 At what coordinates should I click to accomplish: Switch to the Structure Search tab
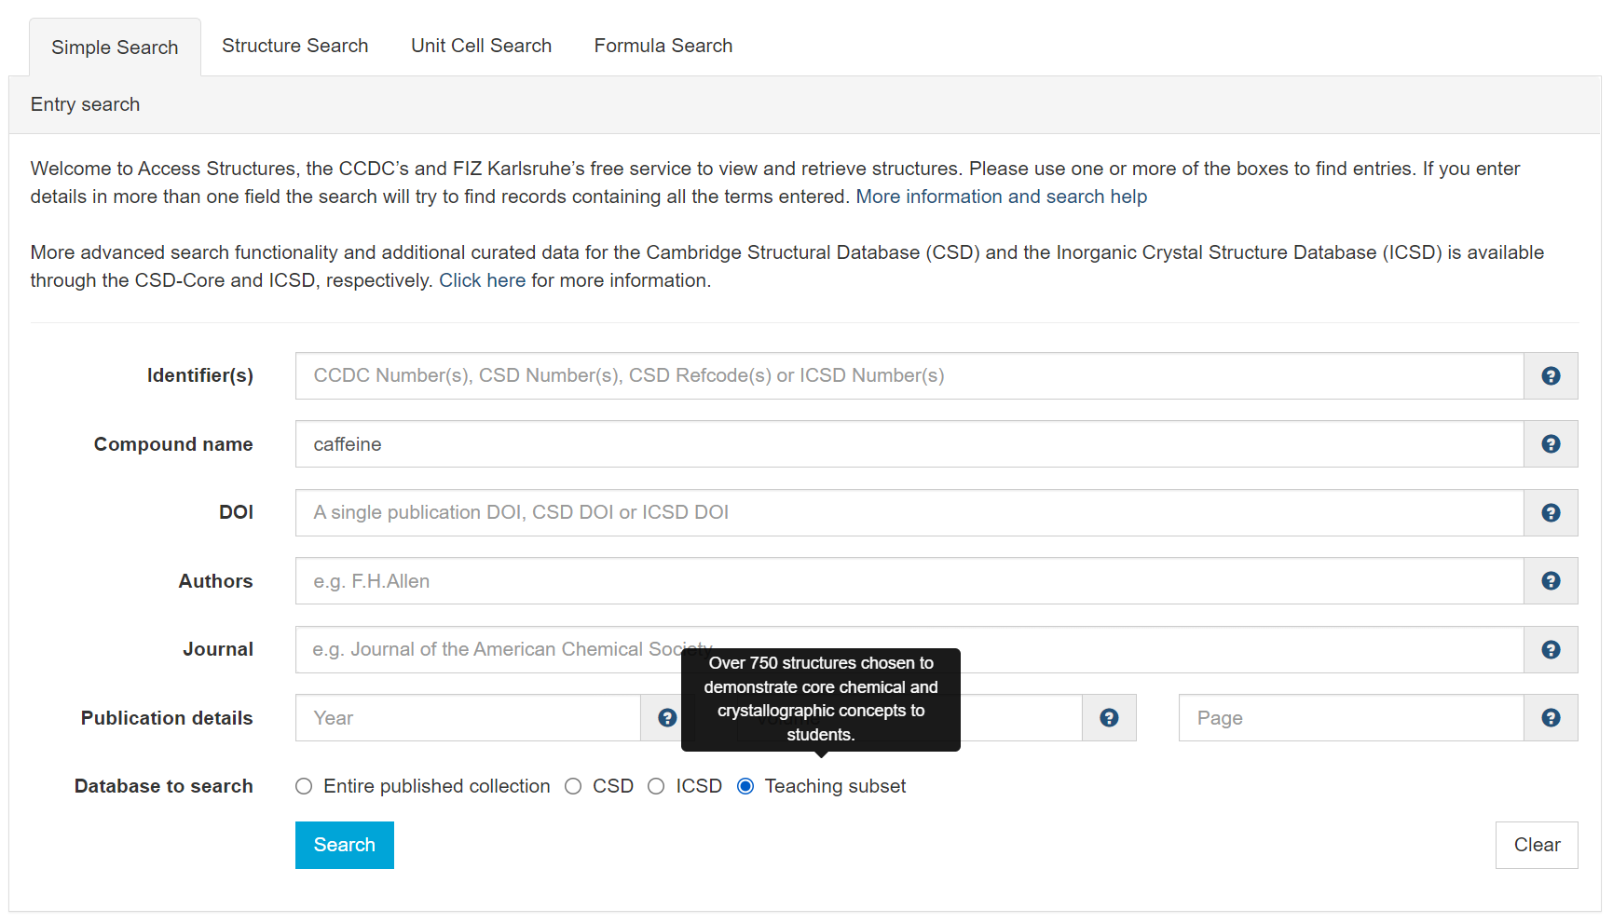click(294, 46)
